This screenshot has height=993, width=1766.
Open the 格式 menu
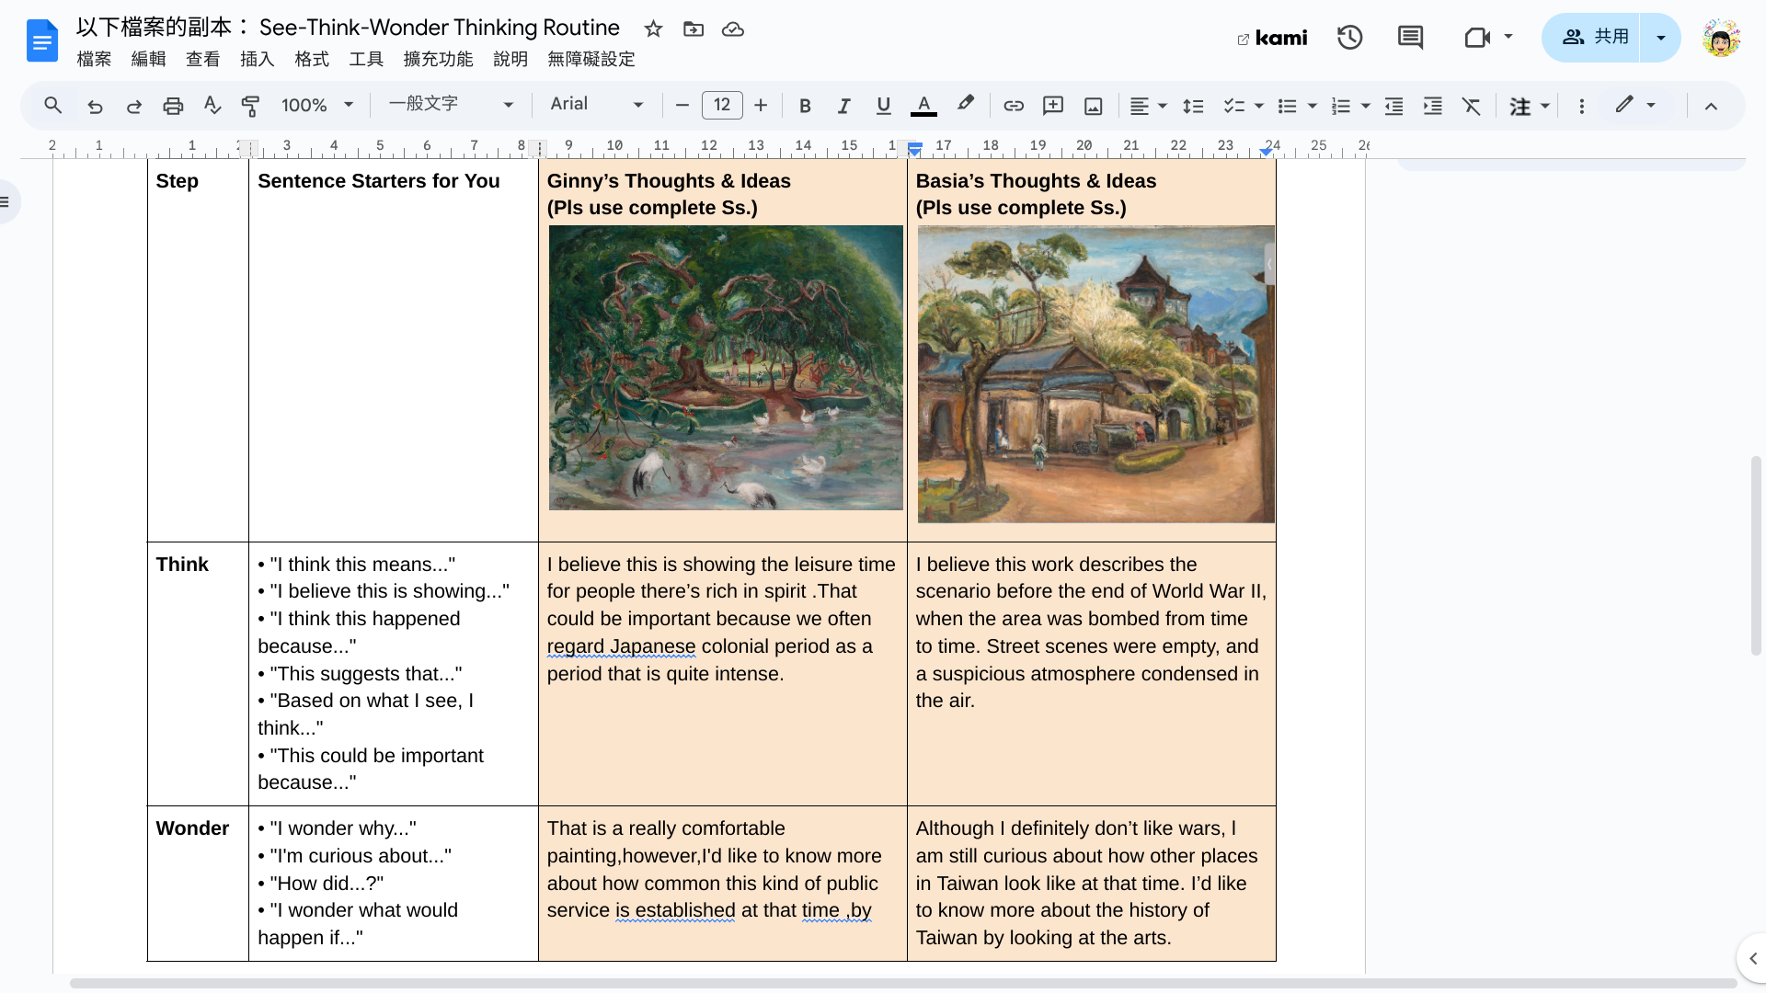coord(311,59)
